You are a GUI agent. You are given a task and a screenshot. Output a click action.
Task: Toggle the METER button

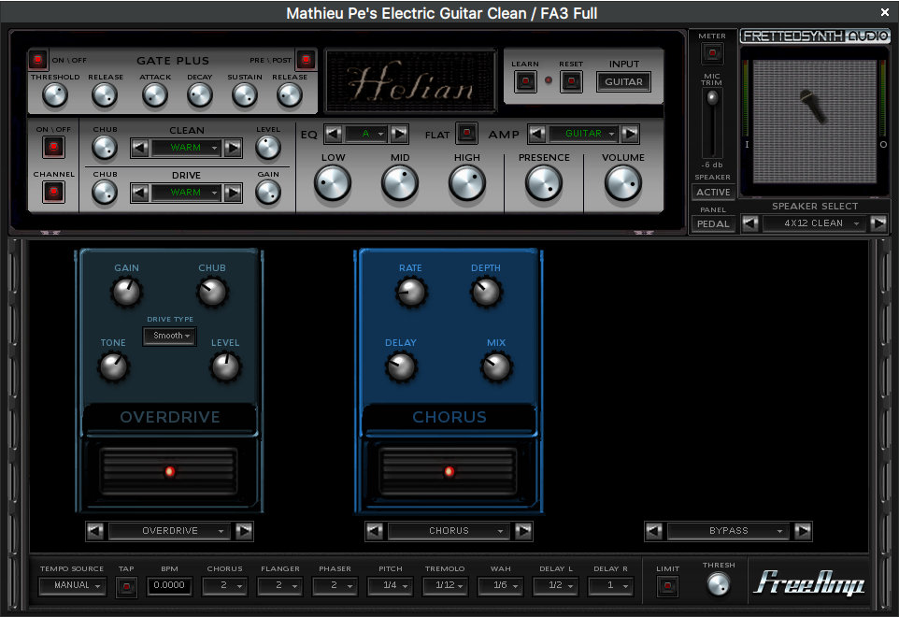tap(712, 53)
